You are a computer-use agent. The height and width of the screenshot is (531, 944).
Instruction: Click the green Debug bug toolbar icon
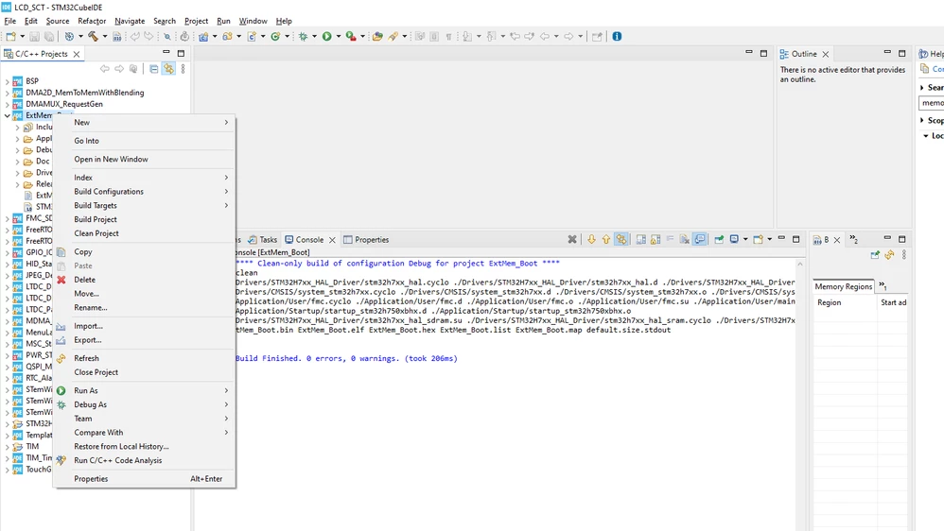(x=304, y=37)
